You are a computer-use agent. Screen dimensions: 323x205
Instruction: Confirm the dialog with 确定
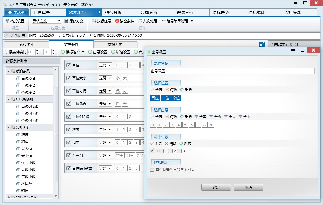[216, 187]
